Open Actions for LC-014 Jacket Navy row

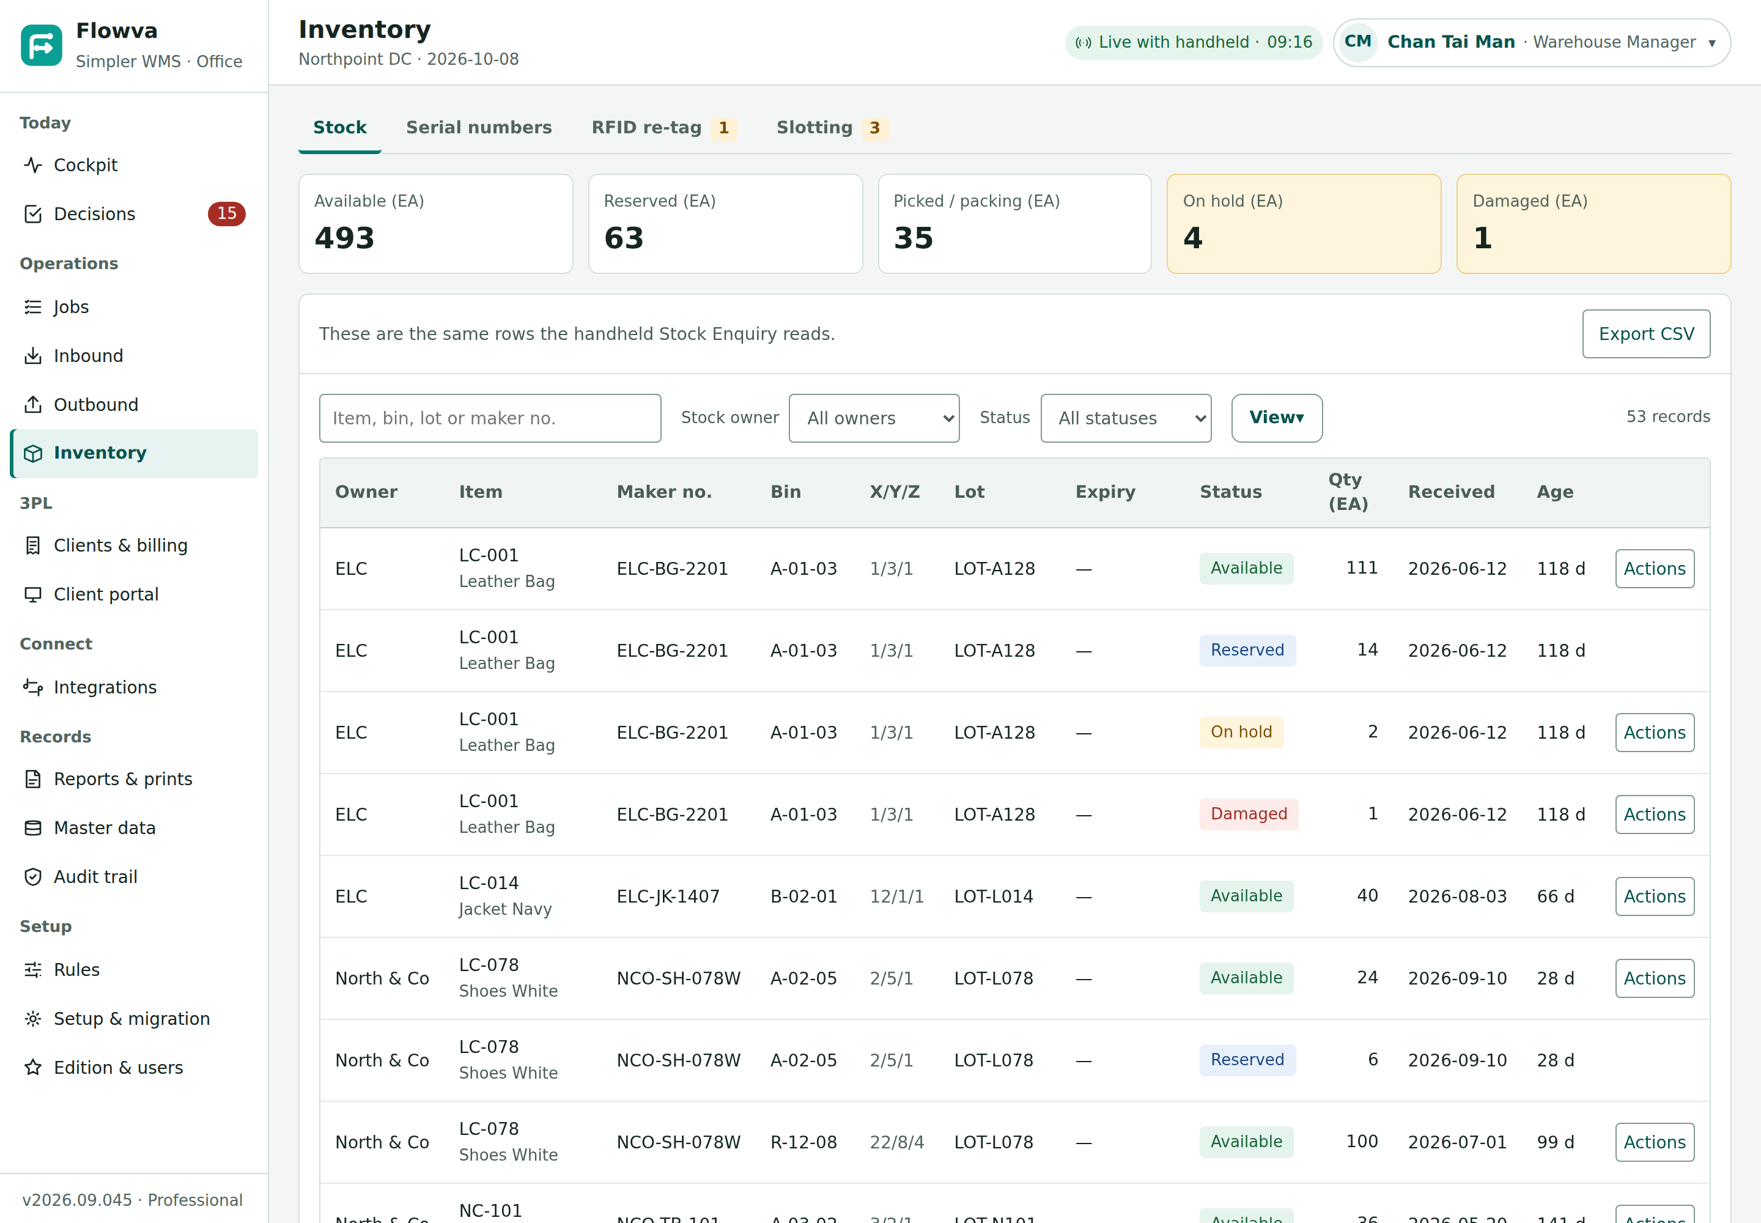1655,896
